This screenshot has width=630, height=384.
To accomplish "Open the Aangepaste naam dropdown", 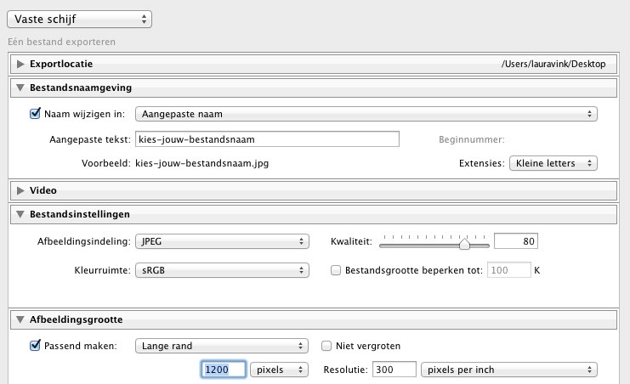I will (366, 114).
